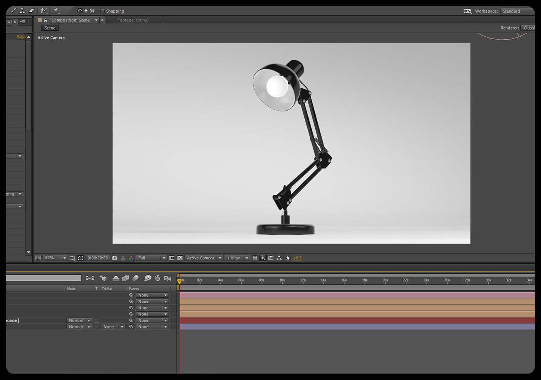This screenshot has width=541, height=380.
Task: Click the Scene viewer tab button
Action: (x=49, y=27)
